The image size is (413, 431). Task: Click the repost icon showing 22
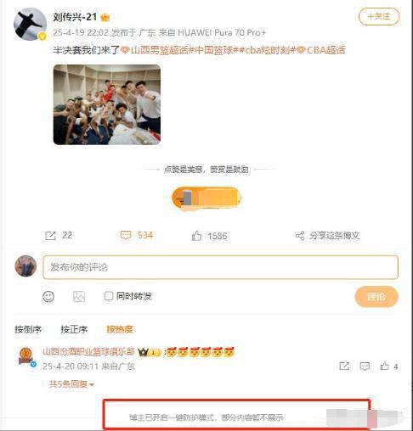pyautogui.click(x=50, y=236)
